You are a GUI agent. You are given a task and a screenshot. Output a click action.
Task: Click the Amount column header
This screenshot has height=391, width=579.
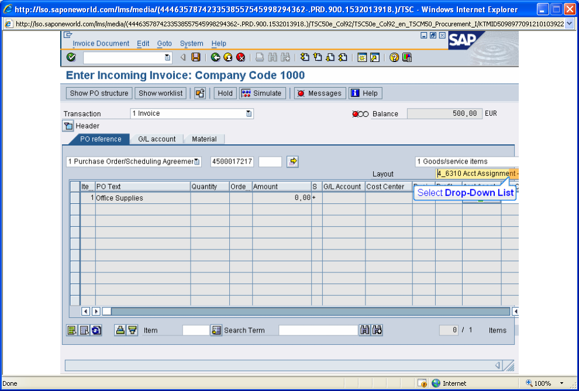point(282,186)
